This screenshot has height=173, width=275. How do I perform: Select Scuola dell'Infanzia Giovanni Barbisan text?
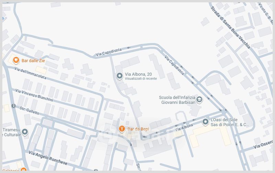click(177, 100)
